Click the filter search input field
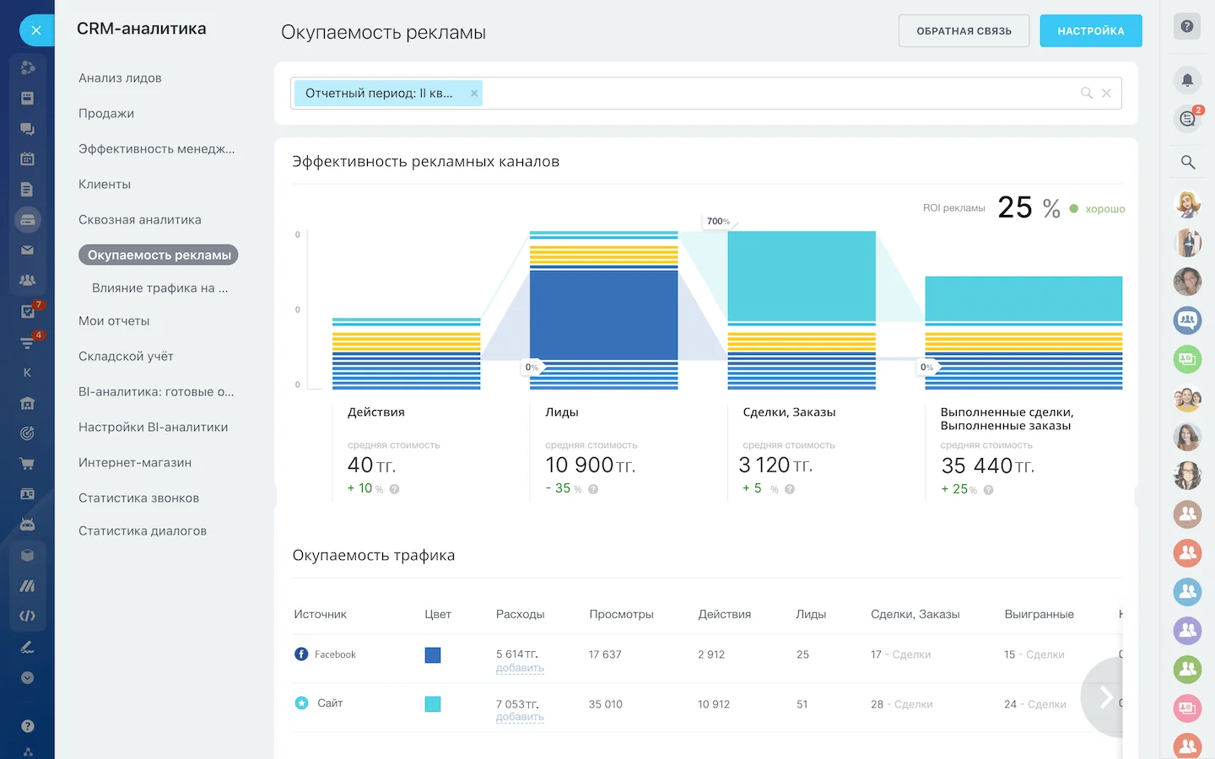The image size is (1215, 759). click(759, 93)
